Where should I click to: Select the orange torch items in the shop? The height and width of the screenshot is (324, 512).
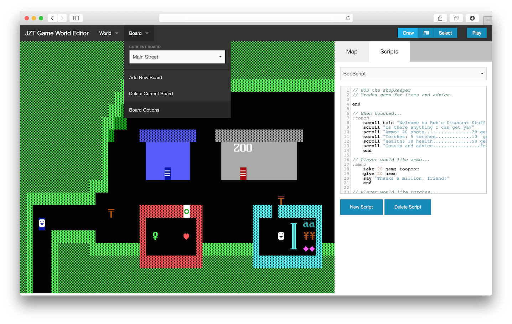click(309, 236)
